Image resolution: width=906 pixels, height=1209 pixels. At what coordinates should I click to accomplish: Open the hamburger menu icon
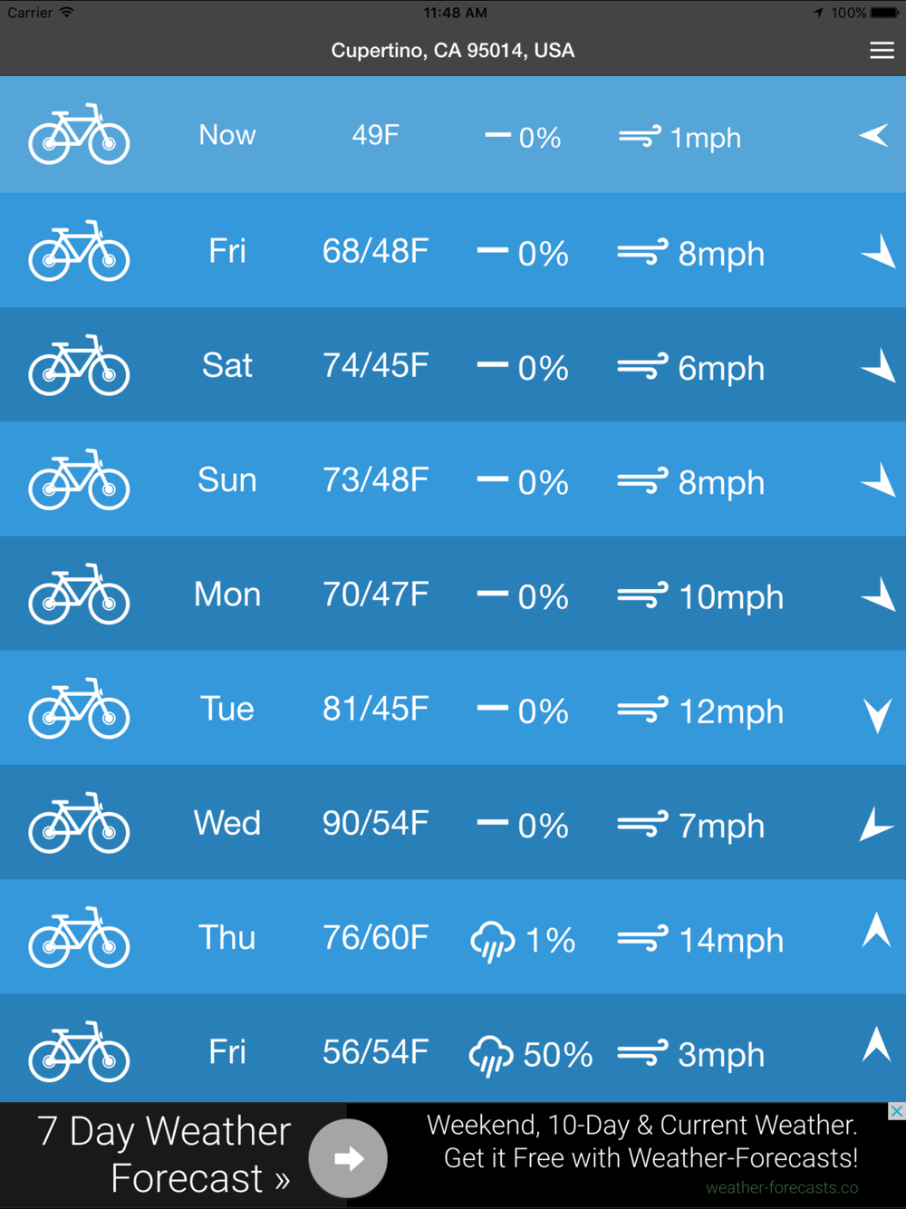point(882,51)
